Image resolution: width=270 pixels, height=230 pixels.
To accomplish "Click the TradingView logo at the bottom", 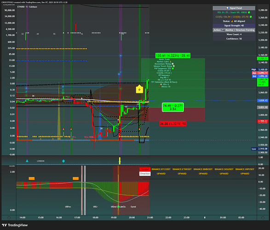I will coord(15,225).
